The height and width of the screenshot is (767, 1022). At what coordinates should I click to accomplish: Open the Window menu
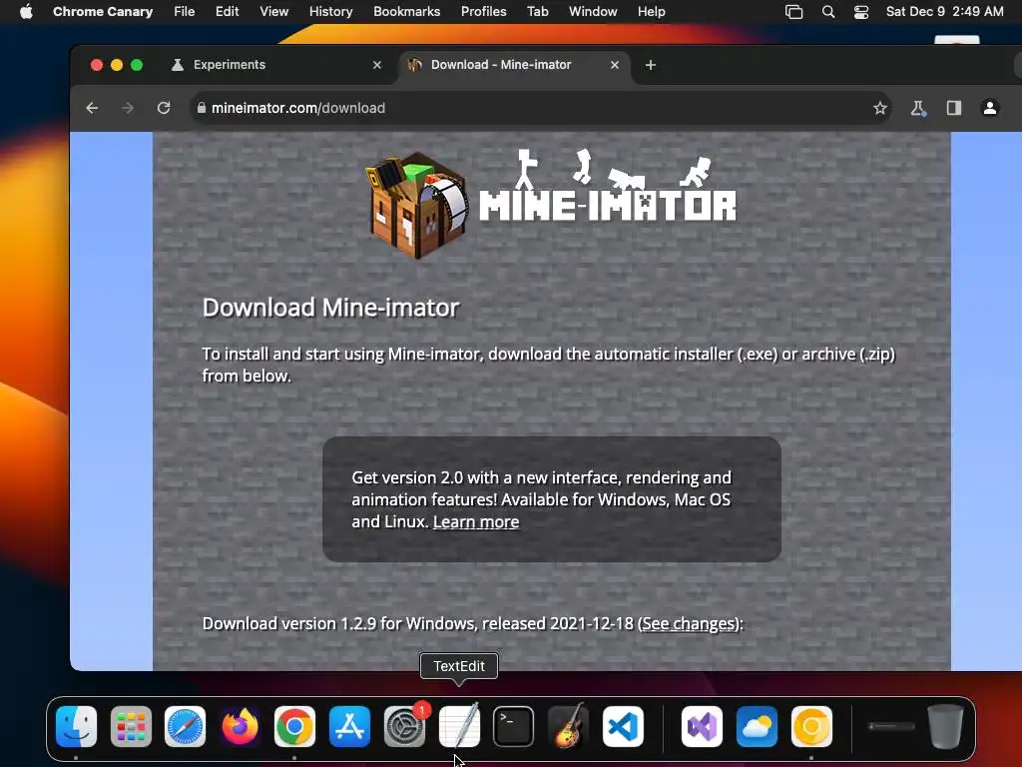593,12
